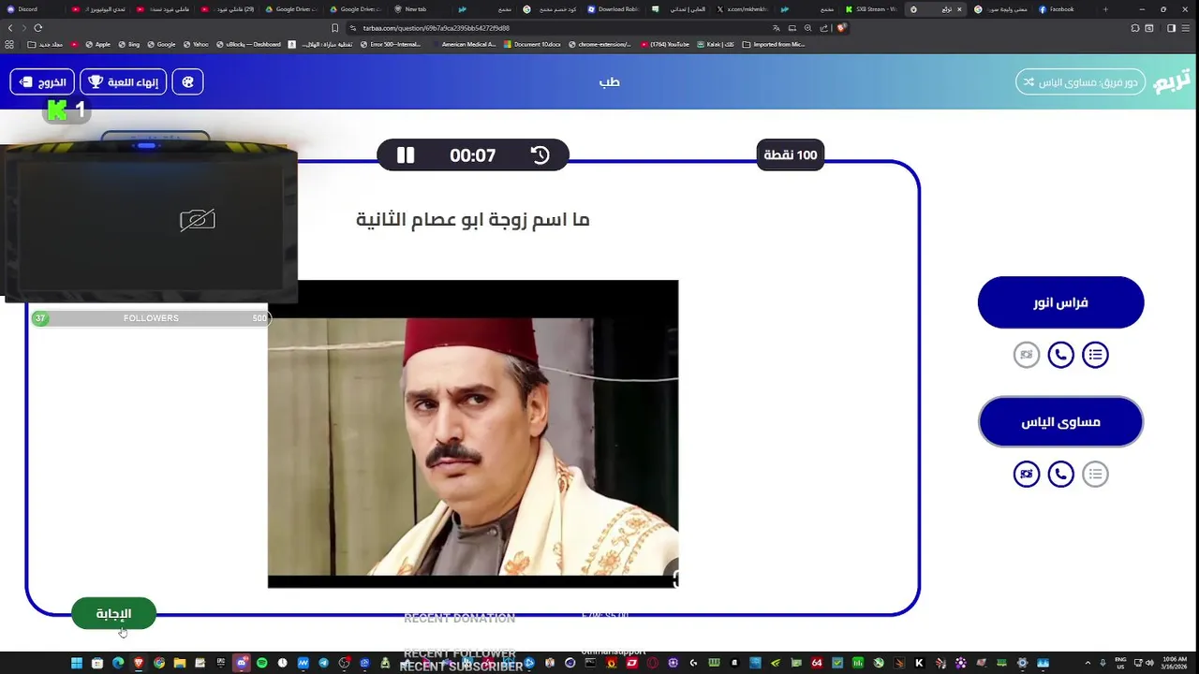Use phone call lifeline for مساوي الياس
This screenshot has width=1199, height=674.
click(x=1060, y=475)
